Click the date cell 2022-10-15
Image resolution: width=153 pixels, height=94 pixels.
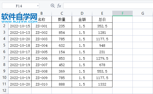point(20,26)
